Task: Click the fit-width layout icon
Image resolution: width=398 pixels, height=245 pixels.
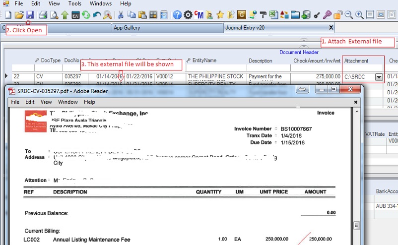Action: (x=370, y=15)
